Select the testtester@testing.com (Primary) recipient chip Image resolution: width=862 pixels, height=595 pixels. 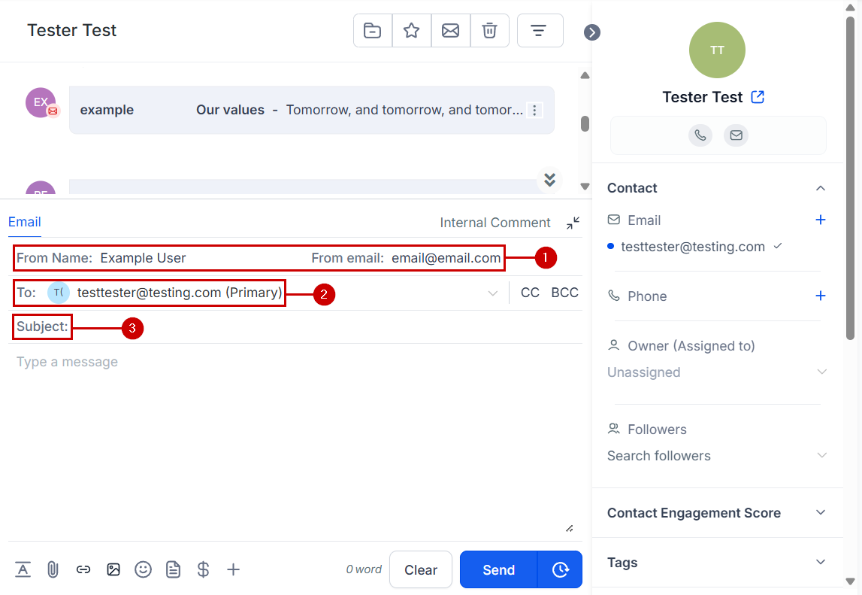pos(165,293)
